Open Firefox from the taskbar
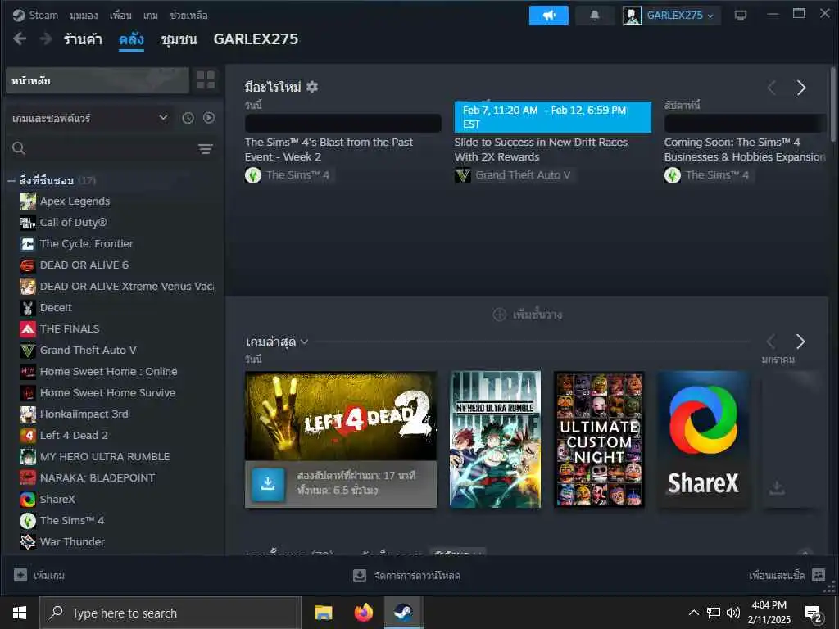The image size is (839, 629). pyautogui.click(x=363, y=613)
